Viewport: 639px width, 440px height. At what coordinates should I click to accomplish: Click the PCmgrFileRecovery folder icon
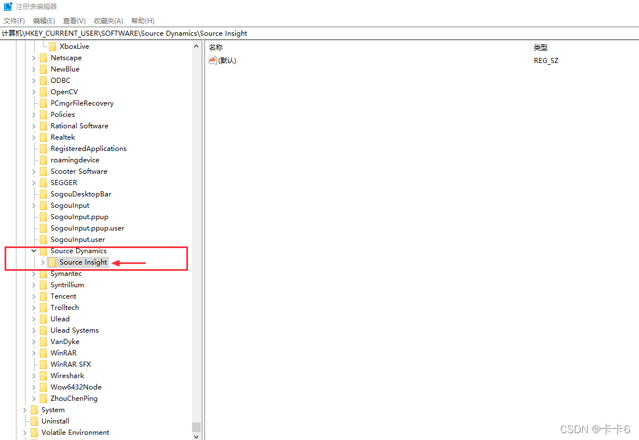click(x=44, y=103)
